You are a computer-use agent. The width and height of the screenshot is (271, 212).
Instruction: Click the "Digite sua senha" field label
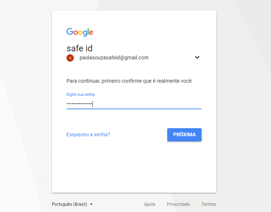click(x=80, y=94)
